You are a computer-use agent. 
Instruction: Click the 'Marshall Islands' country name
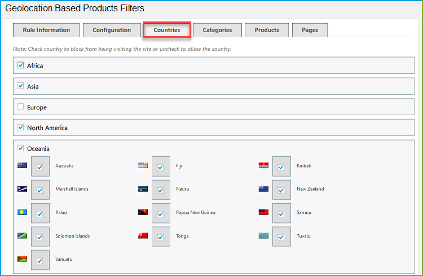point(72,189)
